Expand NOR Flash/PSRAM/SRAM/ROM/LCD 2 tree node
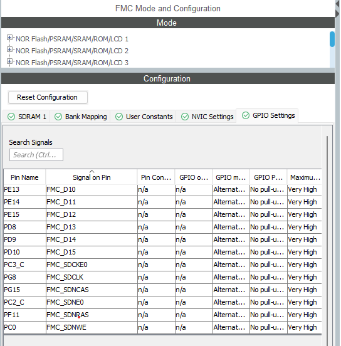This screenshot has height=346, width=341. point(9,50)
